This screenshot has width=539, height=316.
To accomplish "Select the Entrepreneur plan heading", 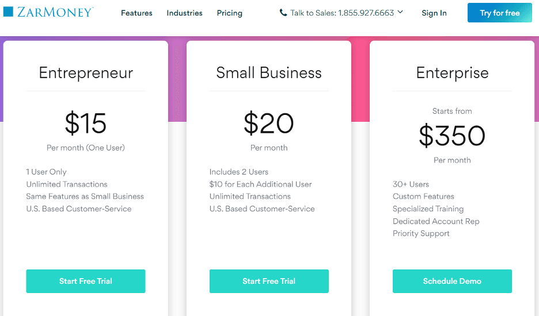I will (x=86, y=73).
